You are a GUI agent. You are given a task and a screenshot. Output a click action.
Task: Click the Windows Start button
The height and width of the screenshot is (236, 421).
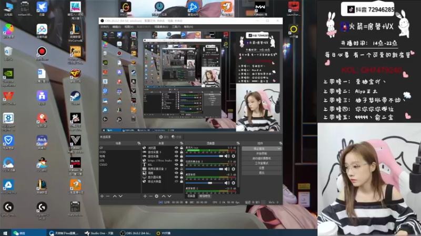coord(5,233)
